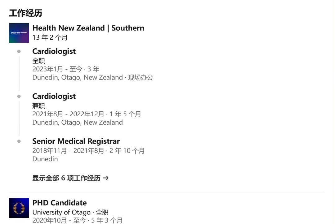The height and width of the screenshot is (224, 335).
Task: Open the Senior Medical Registrar role title
Action: point(76,141)
